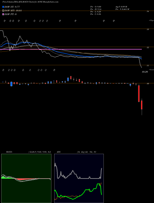154x203 pixels.
Task: Click the Pre O: 9.03 value
Action: pyautogui.click(x=96, y=7)
